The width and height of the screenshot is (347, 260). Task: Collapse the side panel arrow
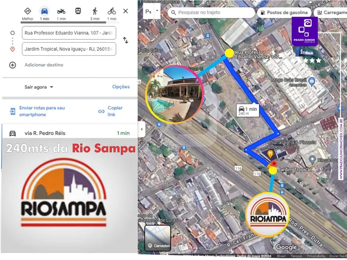[x=142, y=129]
